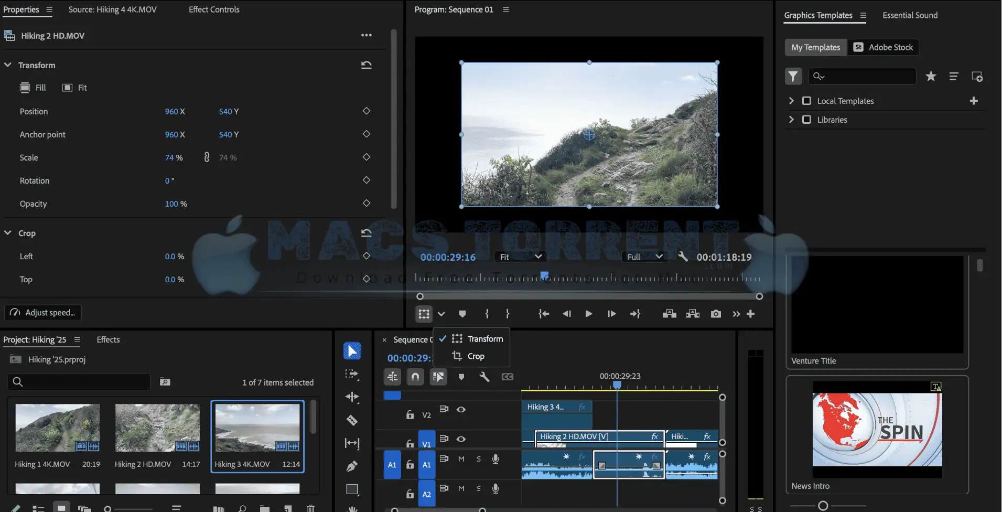Go to Out point
1002x512 pixels.
[x=635, y=314]
